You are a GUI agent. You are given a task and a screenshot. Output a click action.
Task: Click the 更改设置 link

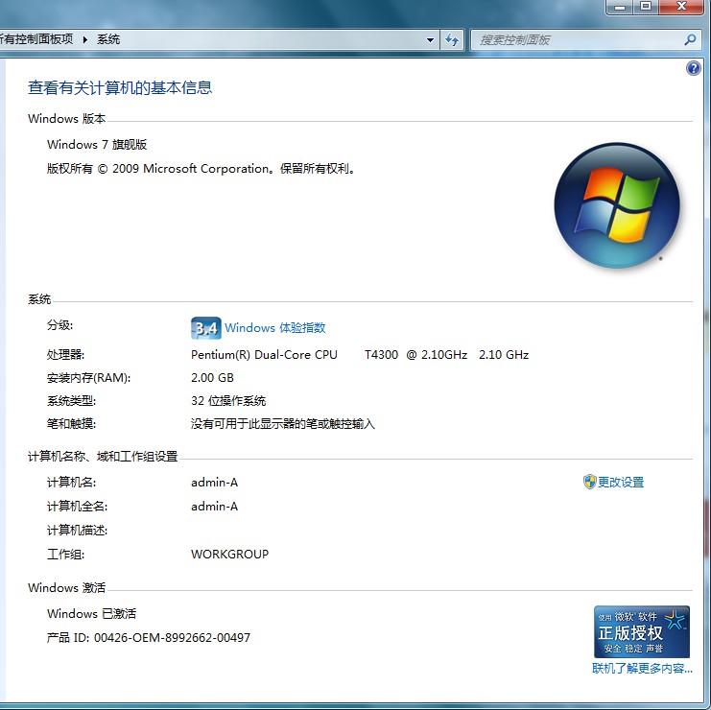point(620,482)
